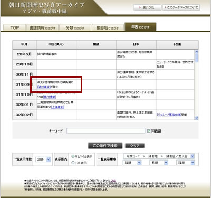The height and width of the screenshot is (198, 211).
Task: Open the leftmost 降順 dropdown
Action: click(x=132, y=163)
